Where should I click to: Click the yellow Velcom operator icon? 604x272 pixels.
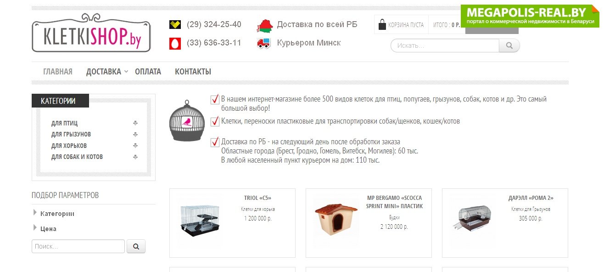(175, 25)
